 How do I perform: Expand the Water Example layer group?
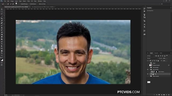pyautogui.click(x=149, y=76)
